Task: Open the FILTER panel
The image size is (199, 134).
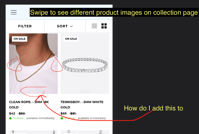Action: pos(25,26)
